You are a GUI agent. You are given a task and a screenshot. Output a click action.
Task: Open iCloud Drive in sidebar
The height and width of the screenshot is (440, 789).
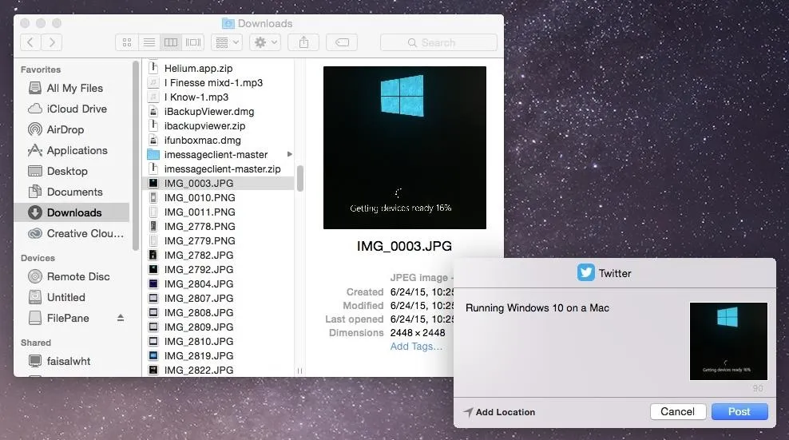72,109
